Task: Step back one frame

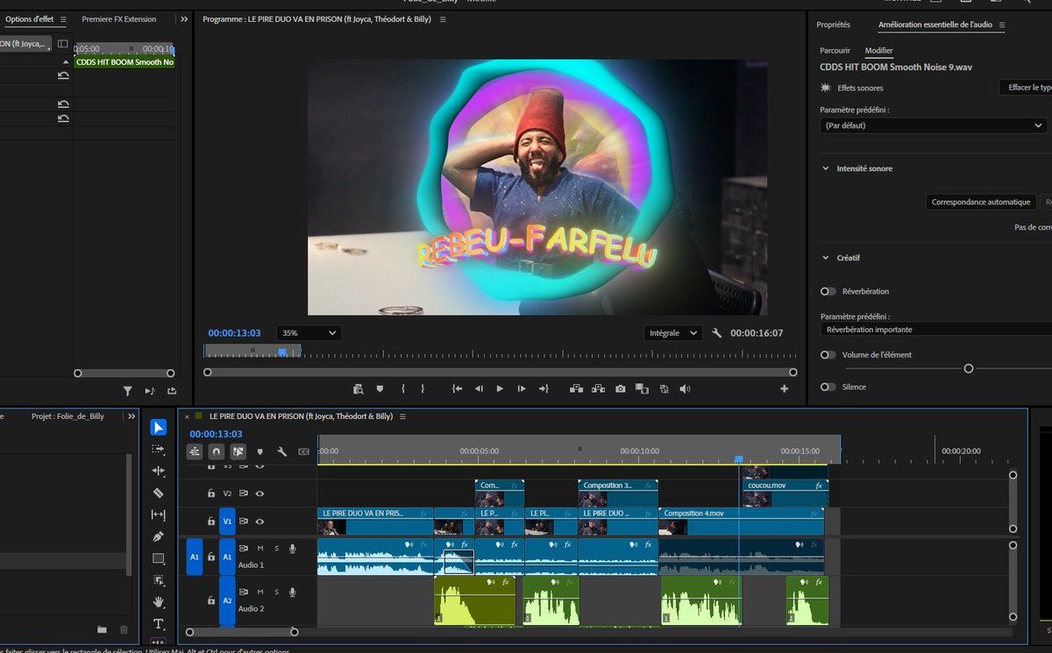Action: point(479,388)
